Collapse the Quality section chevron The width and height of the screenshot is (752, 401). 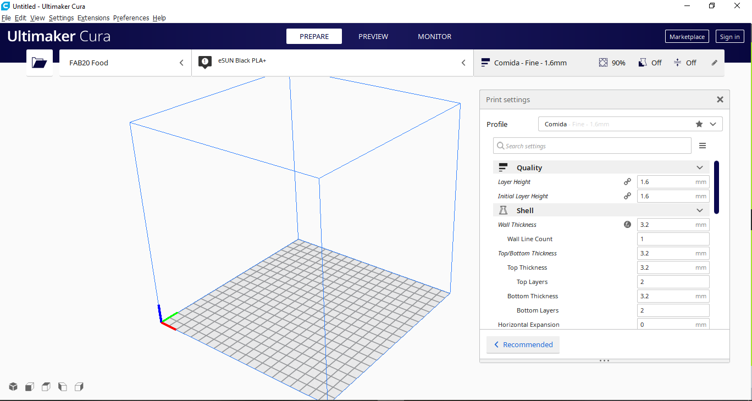[700, 168]
